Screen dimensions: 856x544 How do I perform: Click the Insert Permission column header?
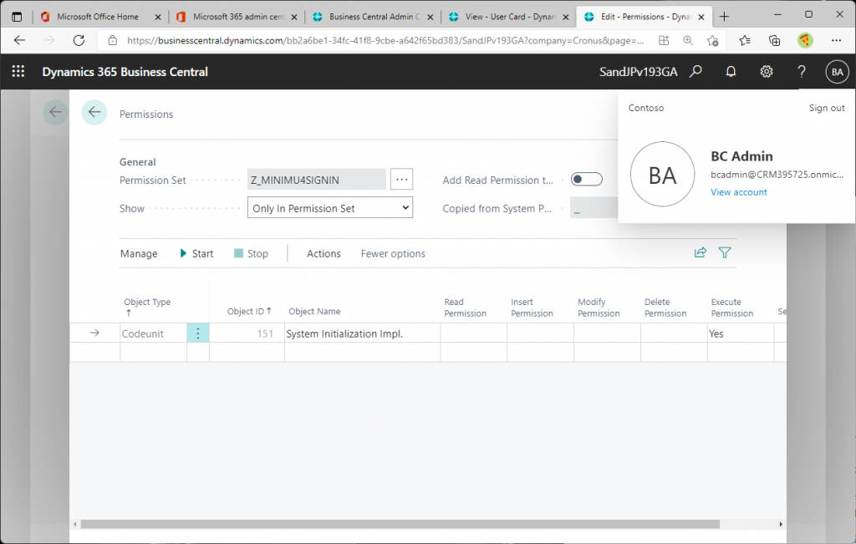coord(532,308)
